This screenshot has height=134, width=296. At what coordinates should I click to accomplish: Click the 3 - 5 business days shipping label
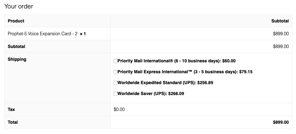tap(185, 72)
